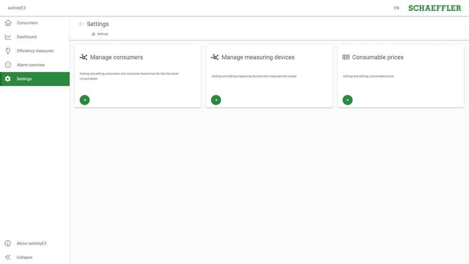
Task: Click the Settings breadcrumb link
Action: (x=103, y=34)
